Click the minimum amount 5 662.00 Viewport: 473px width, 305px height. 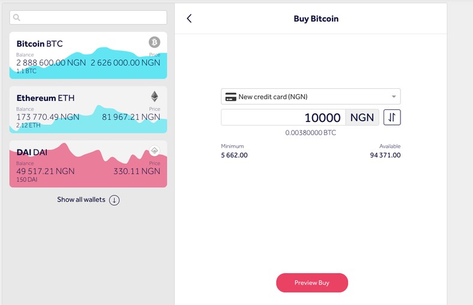pos(234,156)
